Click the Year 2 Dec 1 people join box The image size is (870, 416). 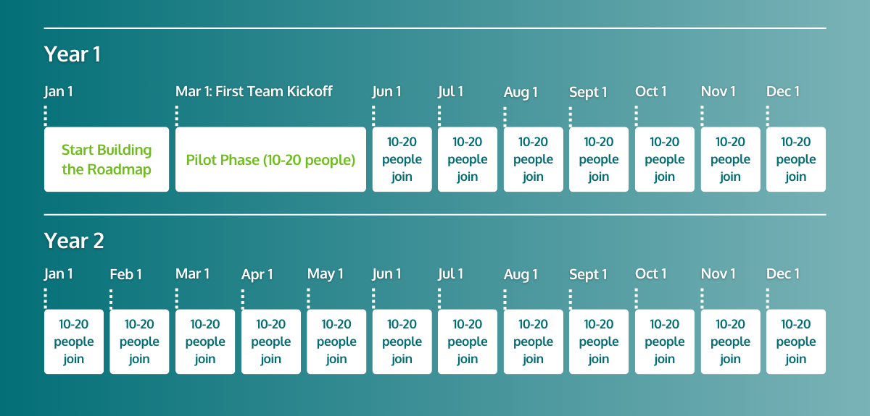(x=795, y=341)
